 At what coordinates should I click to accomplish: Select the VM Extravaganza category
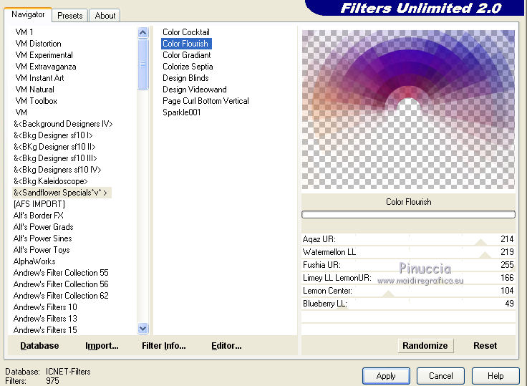click(46, 66)
